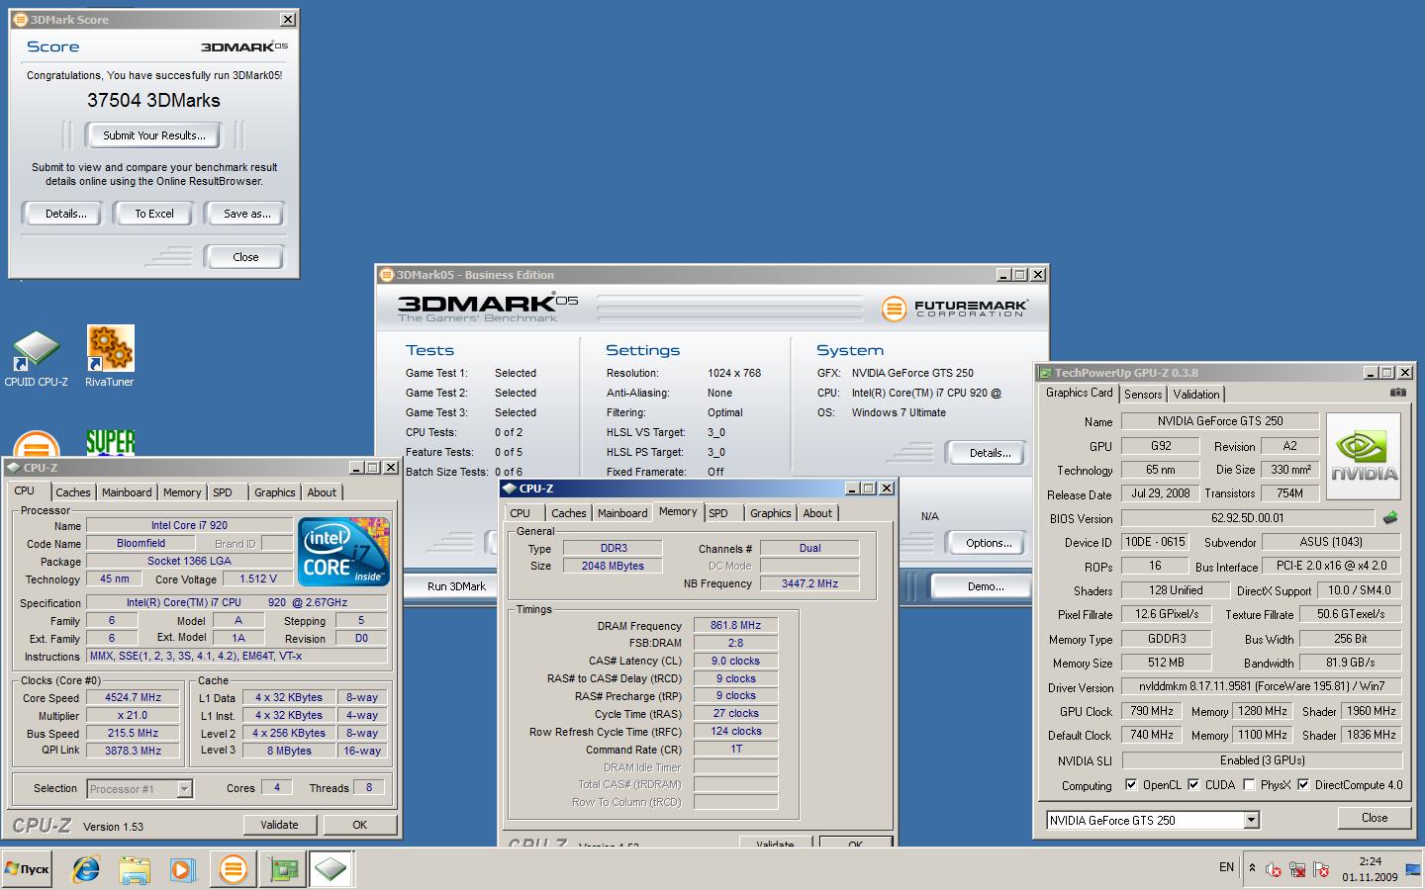Open the Start menu (Пуск)
The width and height of the screenshot is (1425, 890).
pyautogui.click(x=27, y=869)
